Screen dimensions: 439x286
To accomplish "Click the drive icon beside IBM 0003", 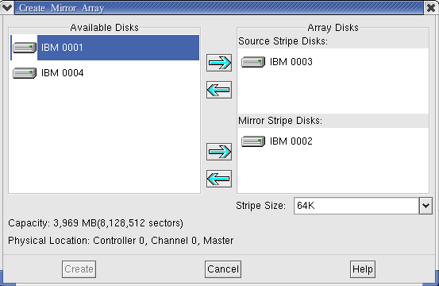I will point(253,62).
